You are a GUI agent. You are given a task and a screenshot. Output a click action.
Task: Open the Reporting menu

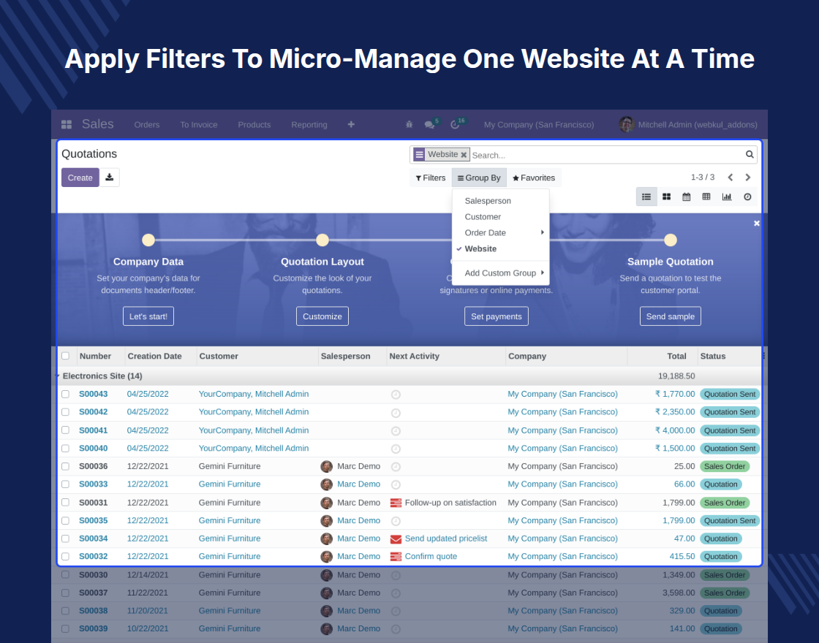point(309,124)
